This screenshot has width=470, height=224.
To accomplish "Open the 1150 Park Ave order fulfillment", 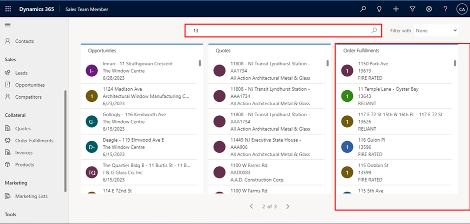I will click(x=394, y=71).
